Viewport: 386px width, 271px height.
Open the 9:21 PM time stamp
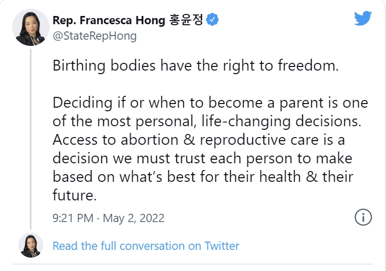[73, 218]
